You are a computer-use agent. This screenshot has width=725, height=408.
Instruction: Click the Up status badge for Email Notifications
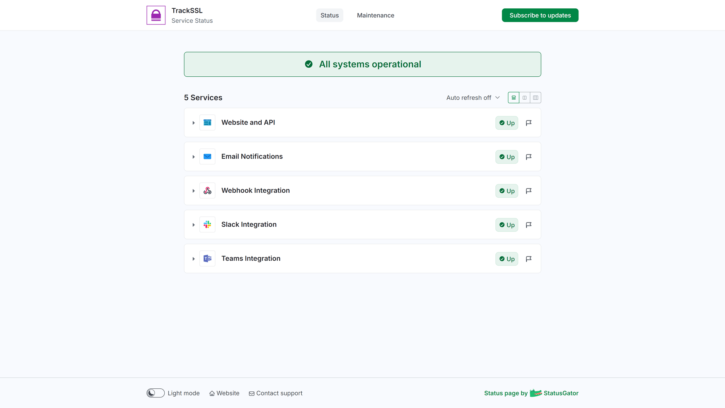coord(506,157)
